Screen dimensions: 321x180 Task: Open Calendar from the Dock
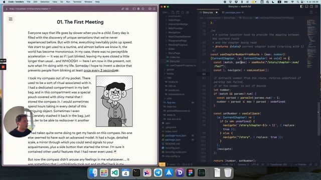[x=125, y=172]
